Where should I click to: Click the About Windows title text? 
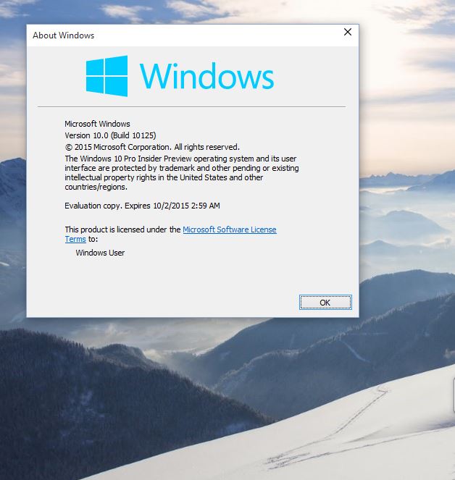pos(64,35)
